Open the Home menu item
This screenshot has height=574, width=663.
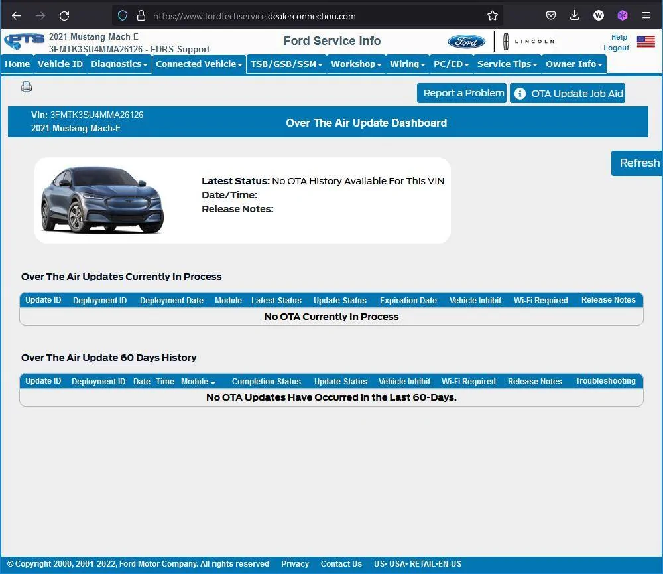pyautogui.click(x=17, y=64)
